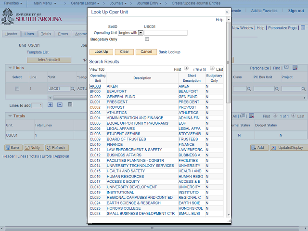Open the Journals breadcrumb menu
The image size is (308, 231).
(x=117, y=3)
